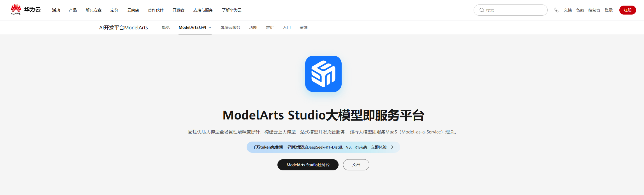Image resolution: width=644 pixels, height=195 pixels.
Task: Click the outlined 文档 button below banner
Action: click(356, 165)
